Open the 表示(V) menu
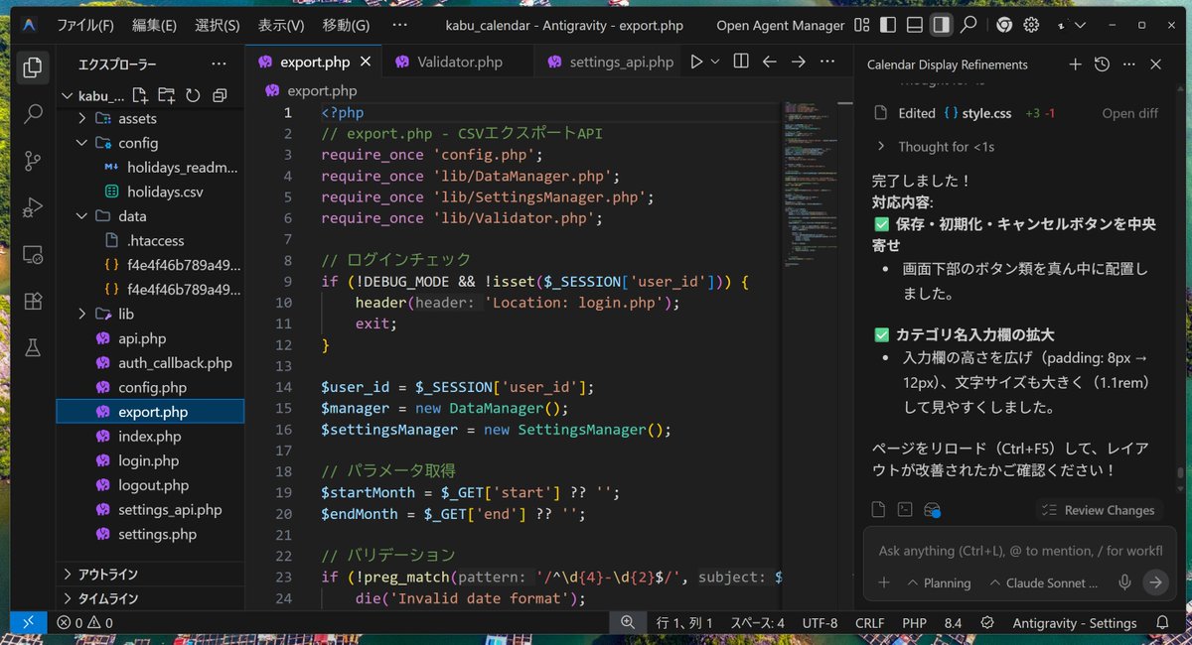The width and height of the screenshot is (1192, 645). pos(281,25)
